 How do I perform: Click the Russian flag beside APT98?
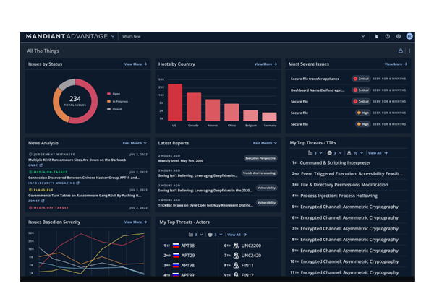pos(176,265)
